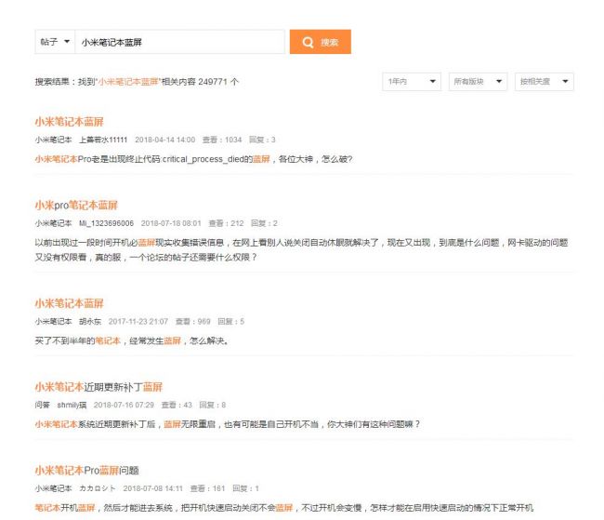Screen dimensions: 604x520
Task: Click the orange 搜索 search button
Action: 320,42
